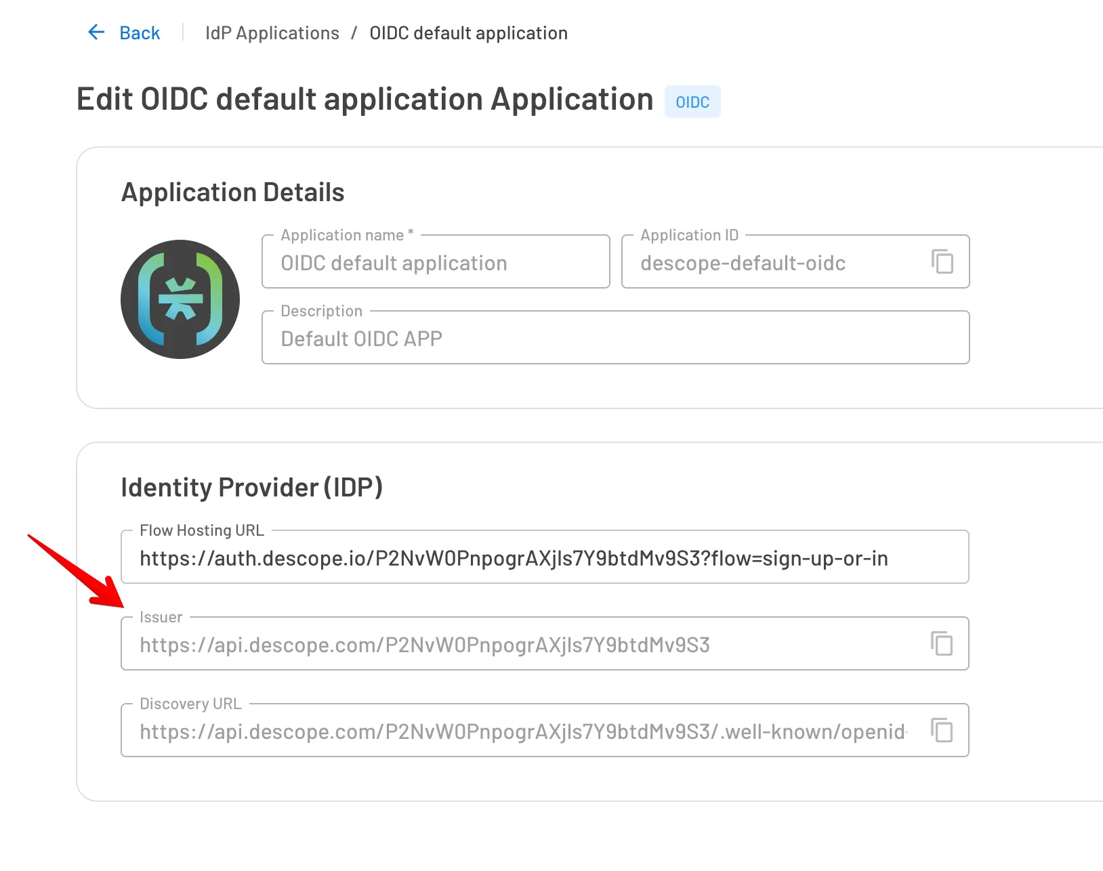Click the blue OIDC badge next to the title
Viewport: 1103px width, 871px height.
click(x=692, y=102)
